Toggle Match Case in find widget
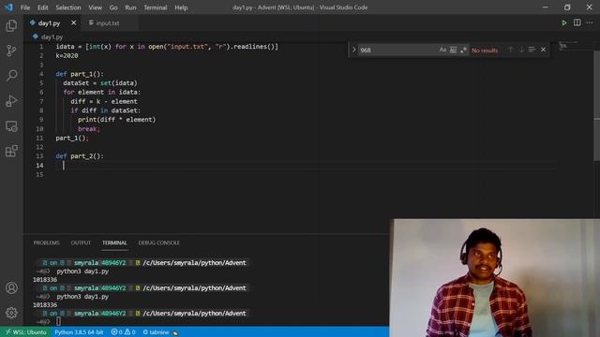The height and width of the screenshot is (337, 600). tap(442, 50)
